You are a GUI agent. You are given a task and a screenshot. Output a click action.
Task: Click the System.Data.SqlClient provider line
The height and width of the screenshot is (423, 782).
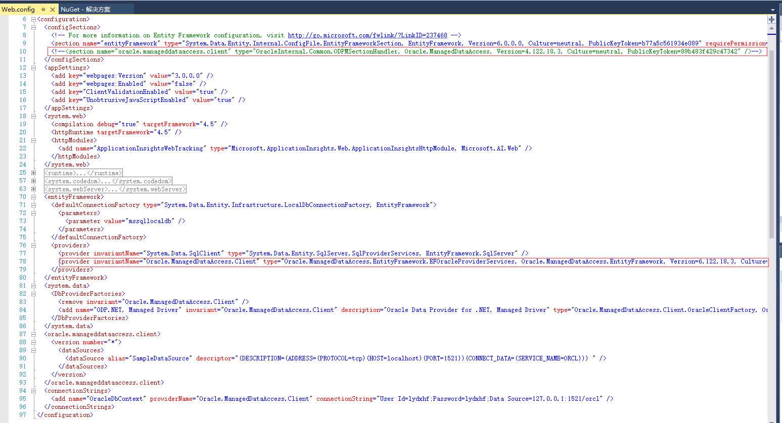click(293, 253)
